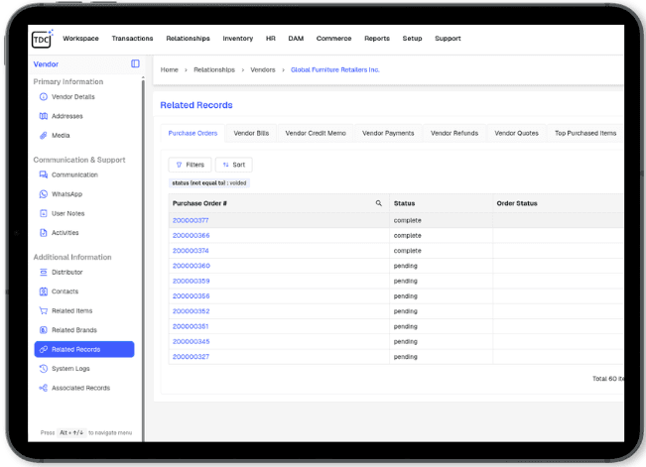Search Purchase Order # column magnifier icon
This screenshot has height=467, width=646.
379,203
